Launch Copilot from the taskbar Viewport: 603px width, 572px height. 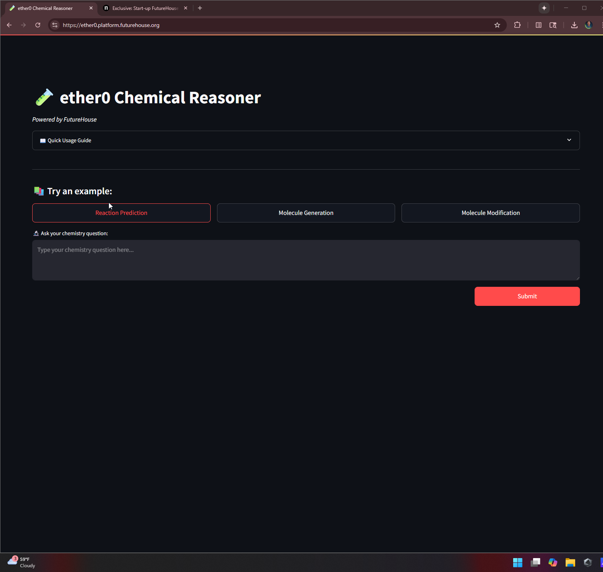[553, 562]
